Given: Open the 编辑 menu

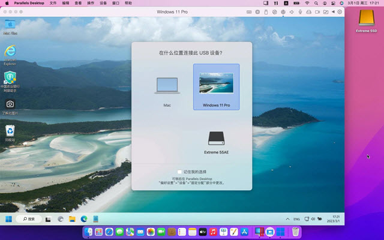Looking at the screenshot, I should tap(65, 3).
